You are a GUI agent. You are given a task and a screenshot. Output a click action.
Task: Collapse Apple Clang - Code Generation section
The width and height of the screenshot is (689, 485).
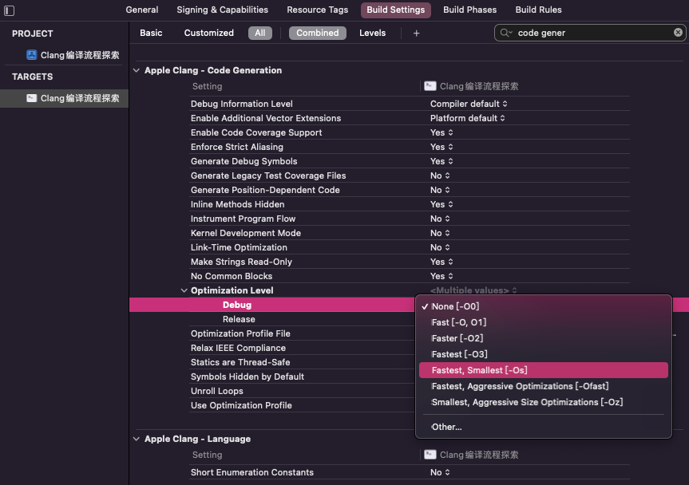(137, 70)
